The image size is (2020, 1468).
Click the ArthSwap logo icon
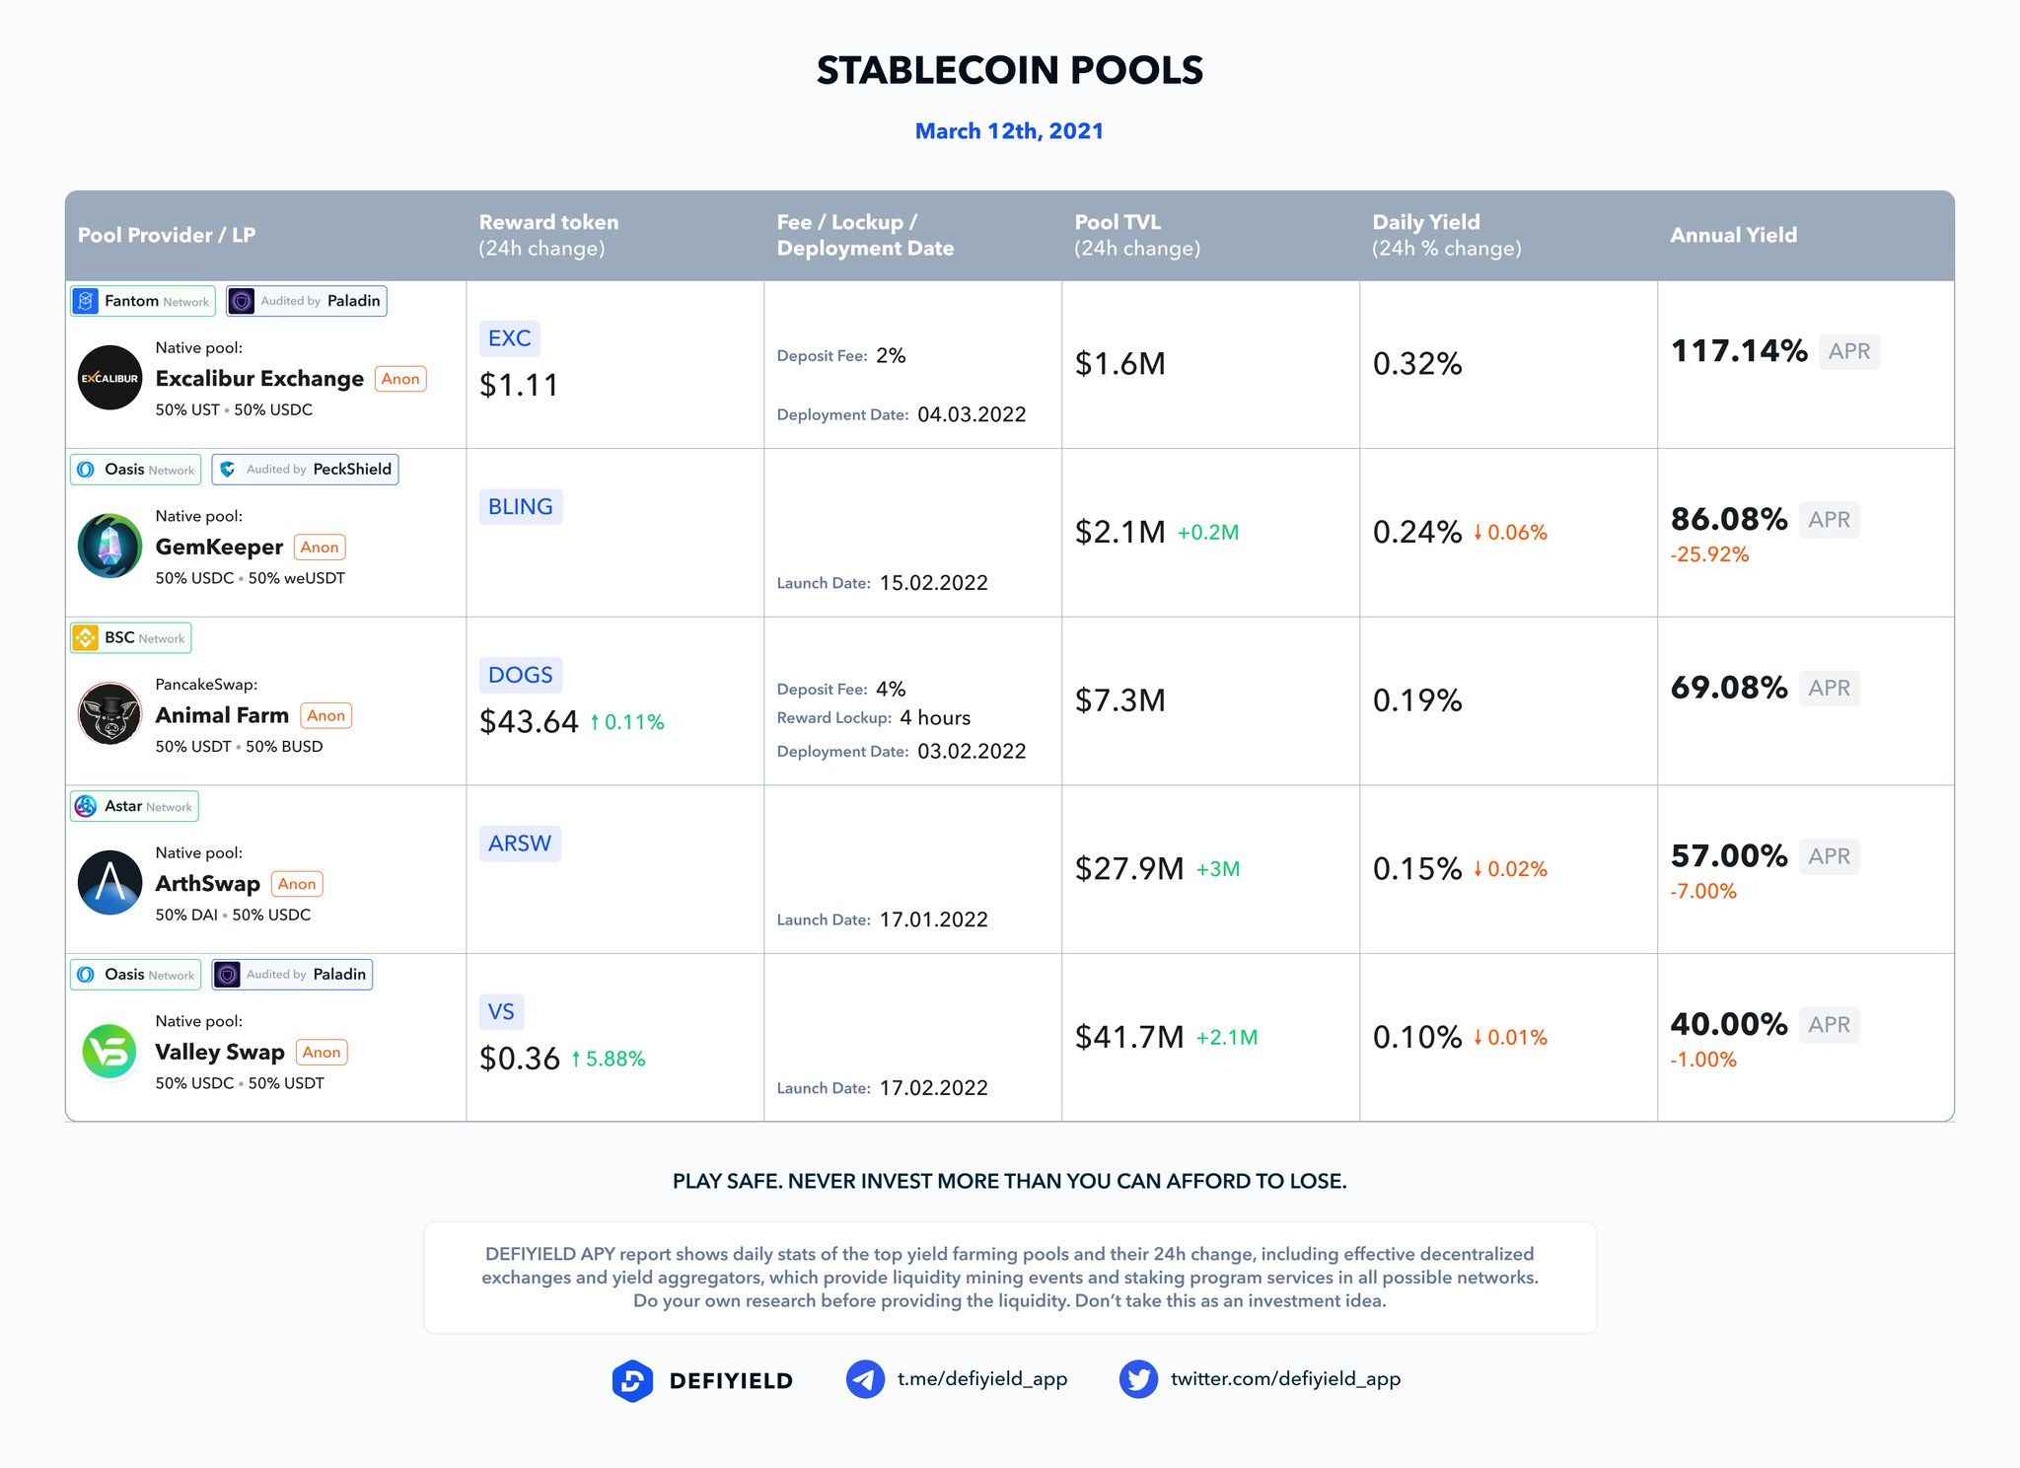point(109,882)
